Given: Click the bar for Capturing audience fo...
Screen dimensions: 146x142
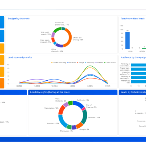Looking at the screenshot, I should coord(139,73).
